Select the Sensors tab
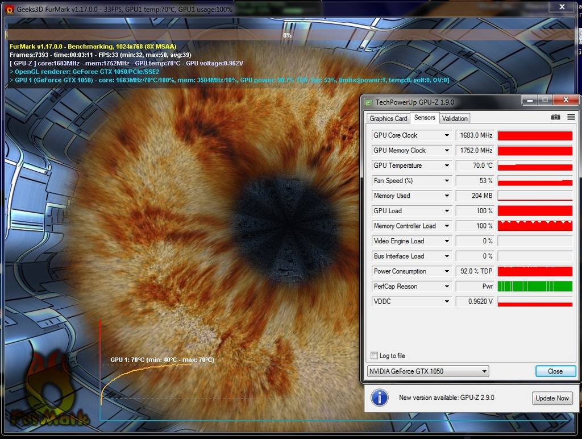Image resolution: width=582 pixels, height=439 pixels. click(425, 117)
